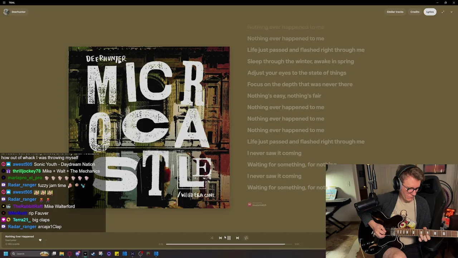Click the Microcastle album cover art
The width and height of the screenshot is (458, 258).
point(149,127)
